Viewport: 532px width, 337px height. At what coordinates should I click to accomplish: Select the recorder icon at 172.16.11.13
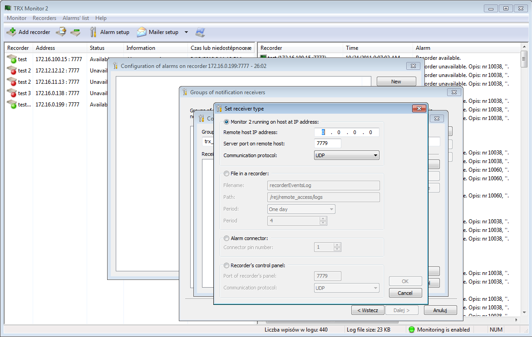click(12, 82)
